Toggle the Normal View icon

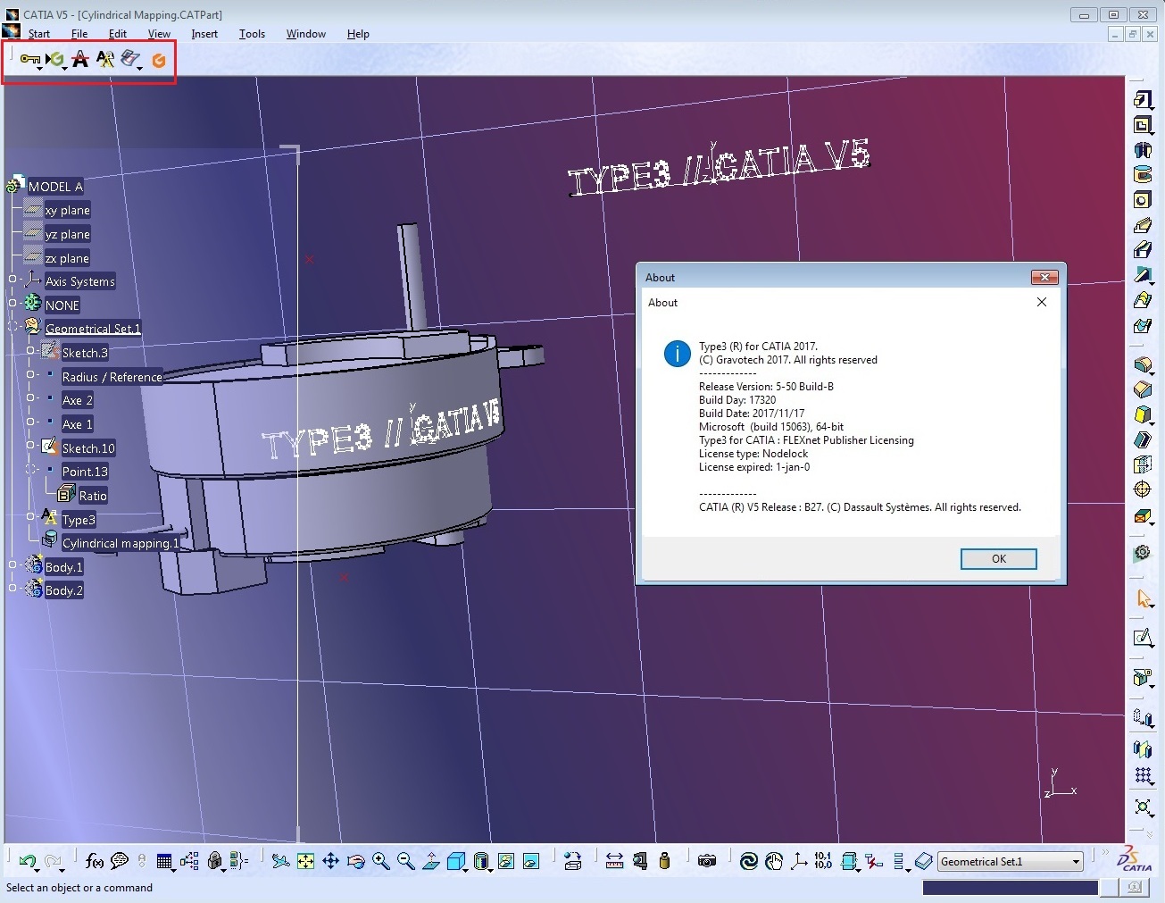coord(431,861)
